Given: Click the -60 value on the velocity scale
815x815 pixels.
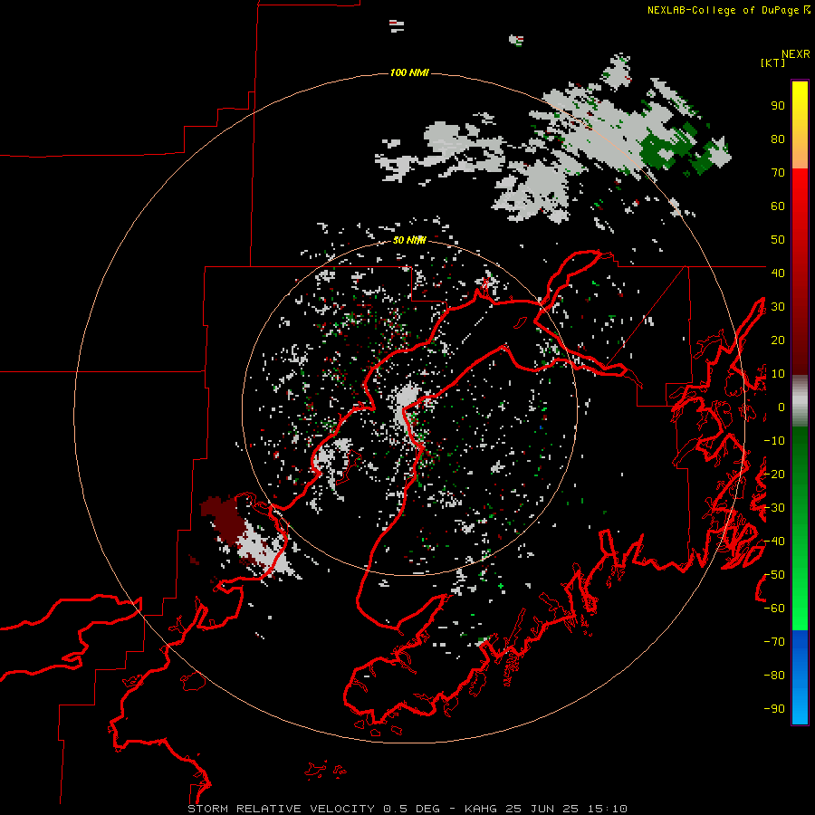Looking at the screenshot, I should tap(774, 609).
